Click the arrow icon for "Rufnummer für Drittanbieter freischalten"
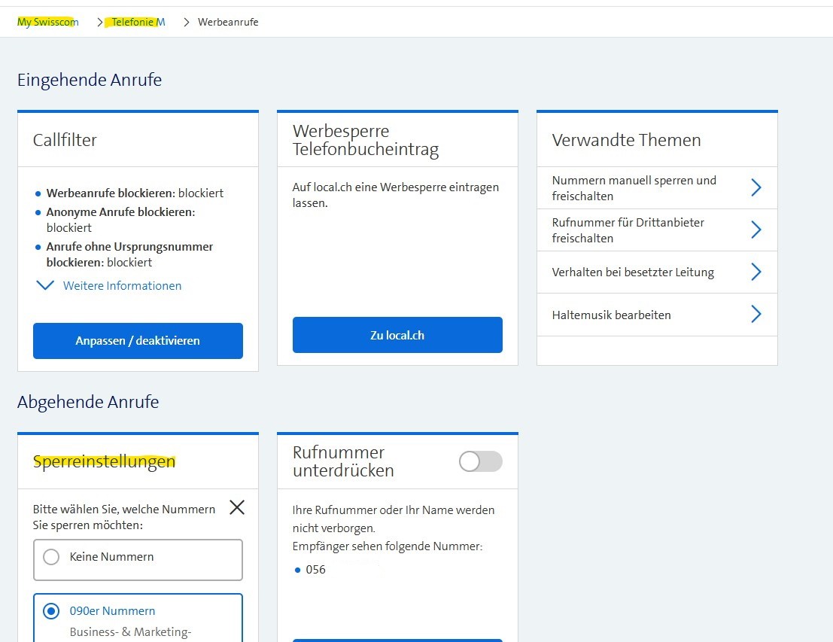This screenshot has width=833, height=642. (756, 230)
